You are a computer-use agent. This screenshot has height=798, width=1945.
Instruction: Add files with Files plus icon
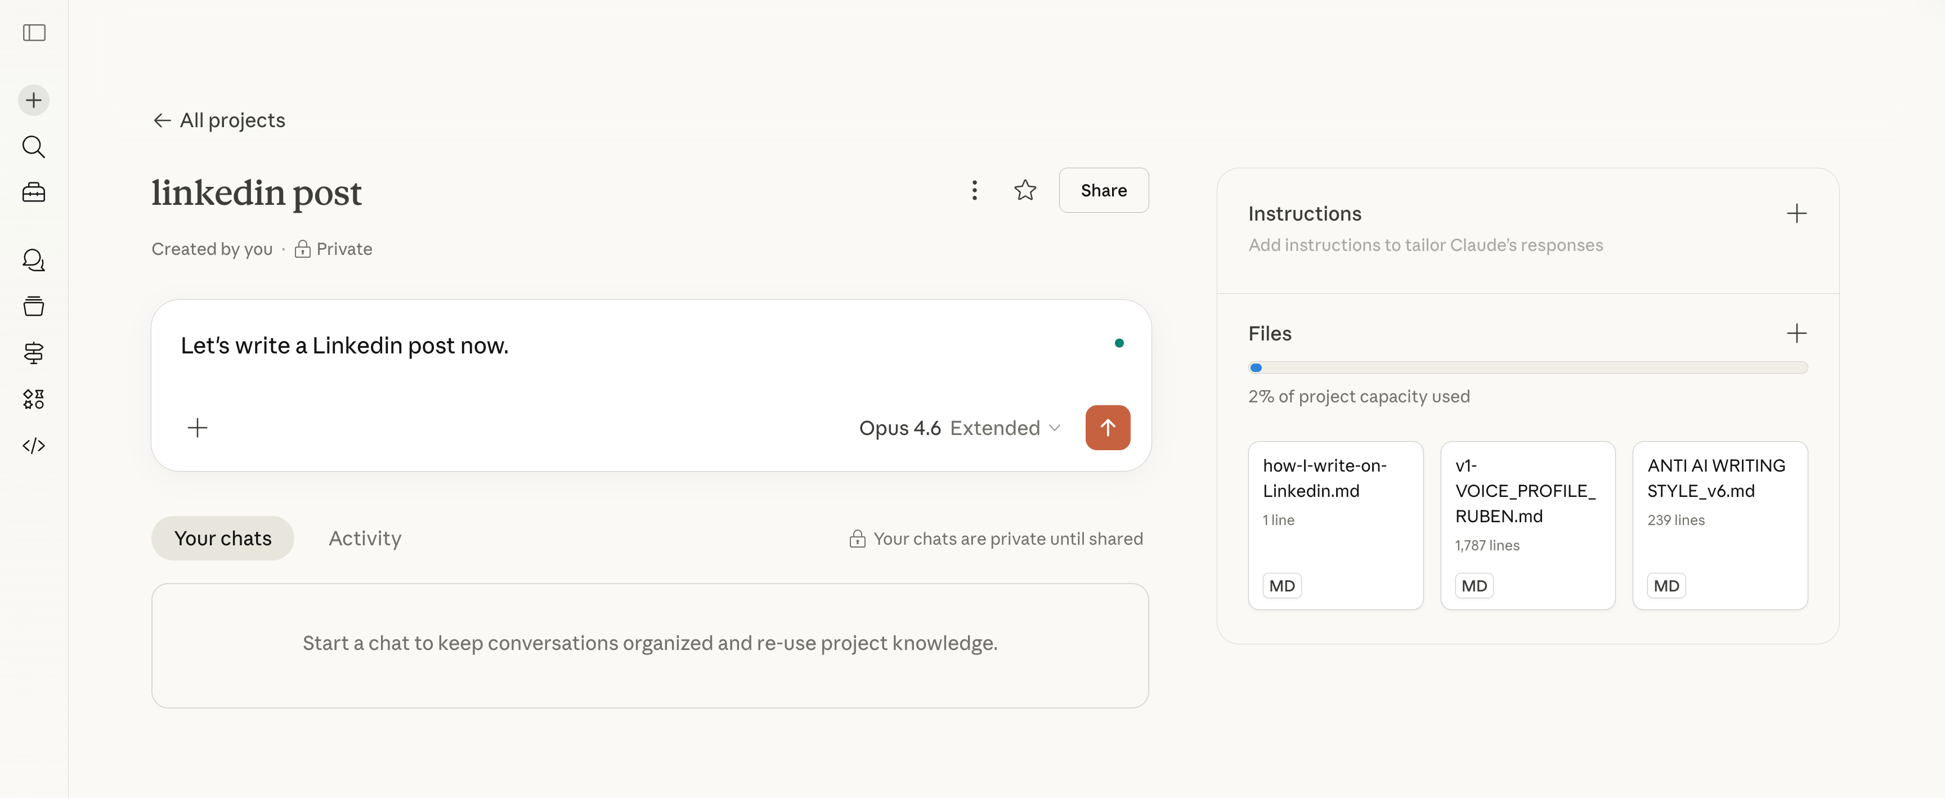click(x=1796, y=333)
